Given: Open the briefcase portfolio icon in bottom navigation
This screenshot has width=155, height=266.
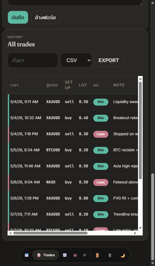Looking at the screenshot, I should pyautogui.click(x=75, y=255).
